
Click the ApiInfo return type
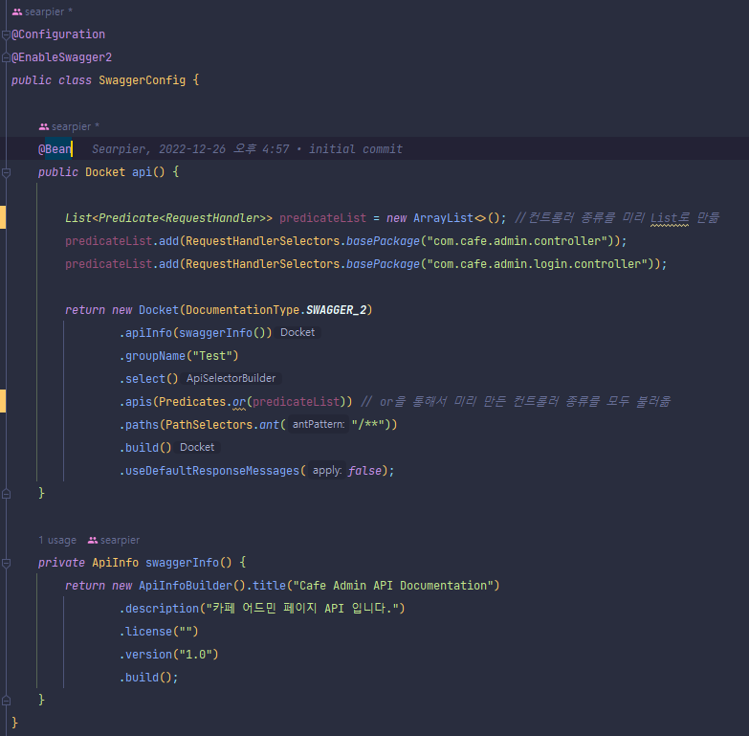(x=115, y=563)
